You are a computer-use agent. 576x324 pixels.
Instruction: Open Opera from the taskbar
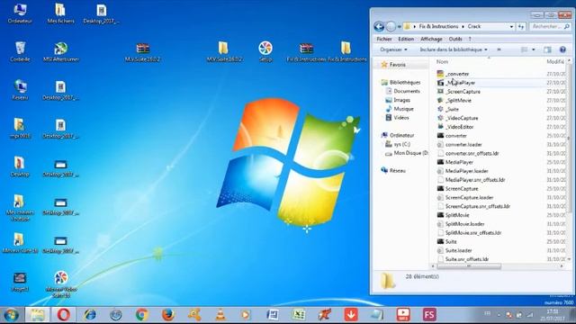pos(64,314)
